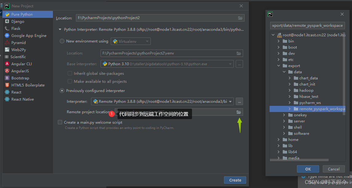The width and height of the screenshot is (352, 188).
Task: Click the Create button
Action: pyautogui.click(x=235, y=180)
